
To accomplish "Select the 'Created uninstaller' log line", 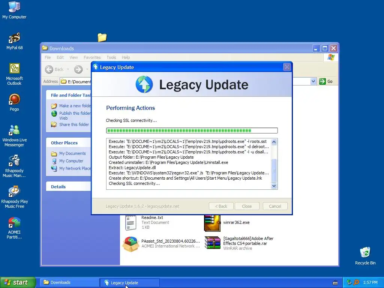I will click(168, 162).
